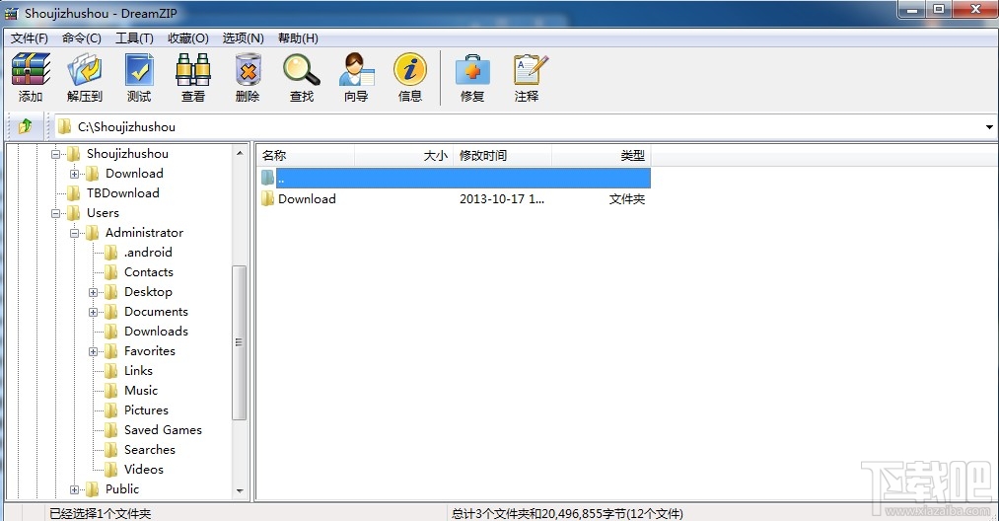Click the Pictures folder icon in tree
Screen dimensions: 999x521
110,410
